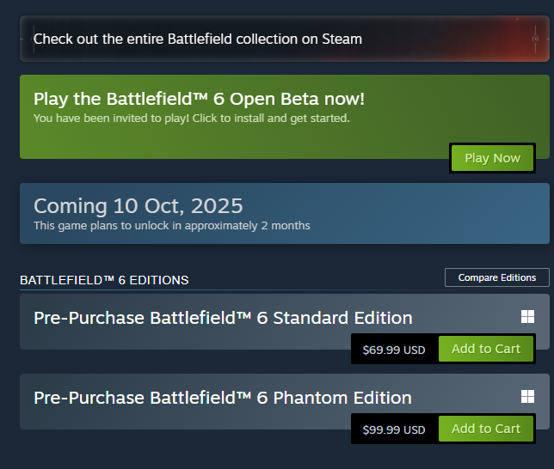Image resolution: width=554 pixels, height=469 pixels.
Task: Click the unlock in 2 months notice
Action: (171, 226)
